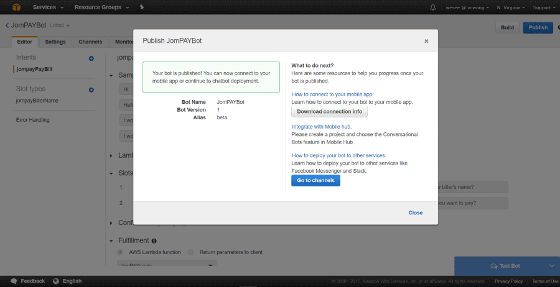This screenshot has height=287, width=560.
Task: Open How to connect to your mobile app link
Action: [332, 94]
